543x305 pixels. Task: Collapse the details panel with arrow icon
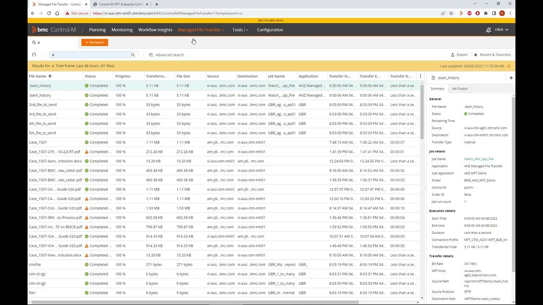point(511,78)
